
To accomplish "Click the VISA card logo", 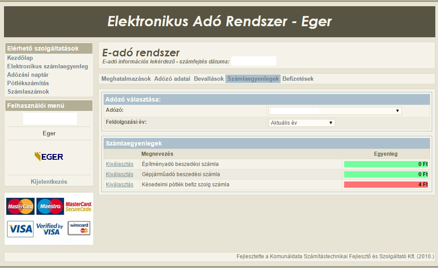I will (x=20, y=229).
